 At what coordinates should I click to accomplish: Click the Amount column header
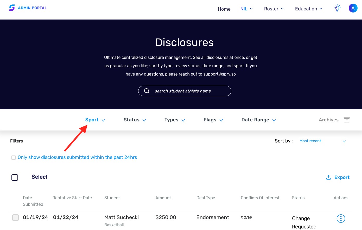pos(163,198)
